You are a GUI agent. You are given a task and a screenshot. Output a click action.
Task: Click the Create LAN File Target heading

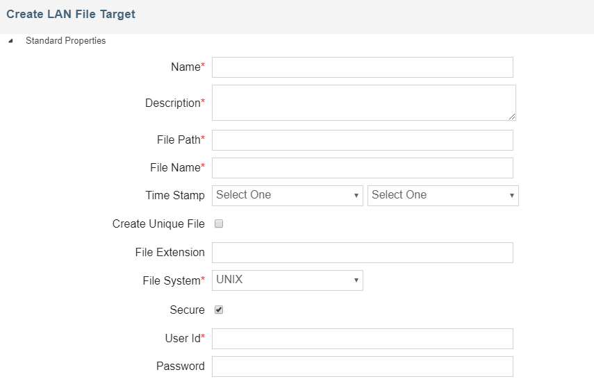(71, 14)
